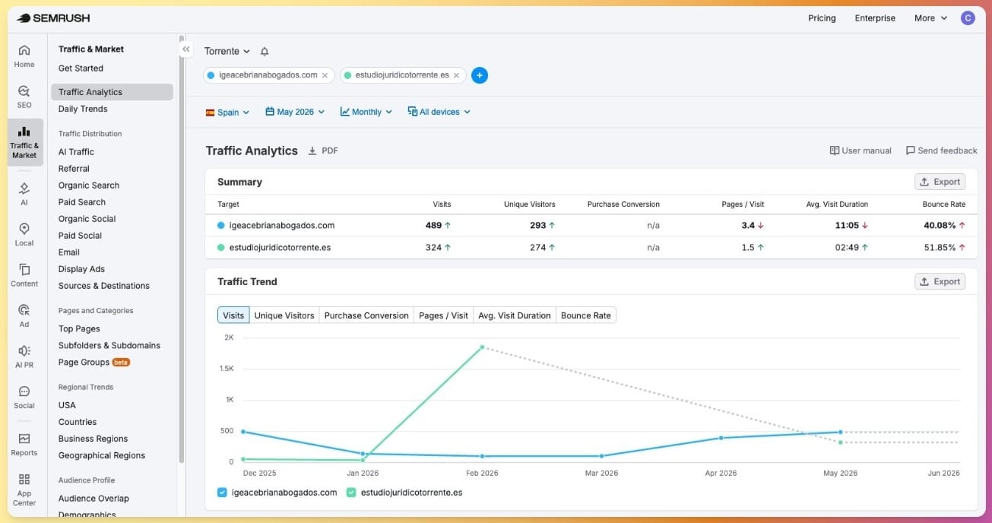Select the Bounce Rate chart tab
The width and height of the screenshot is (992, 523).
pos(585,315)
